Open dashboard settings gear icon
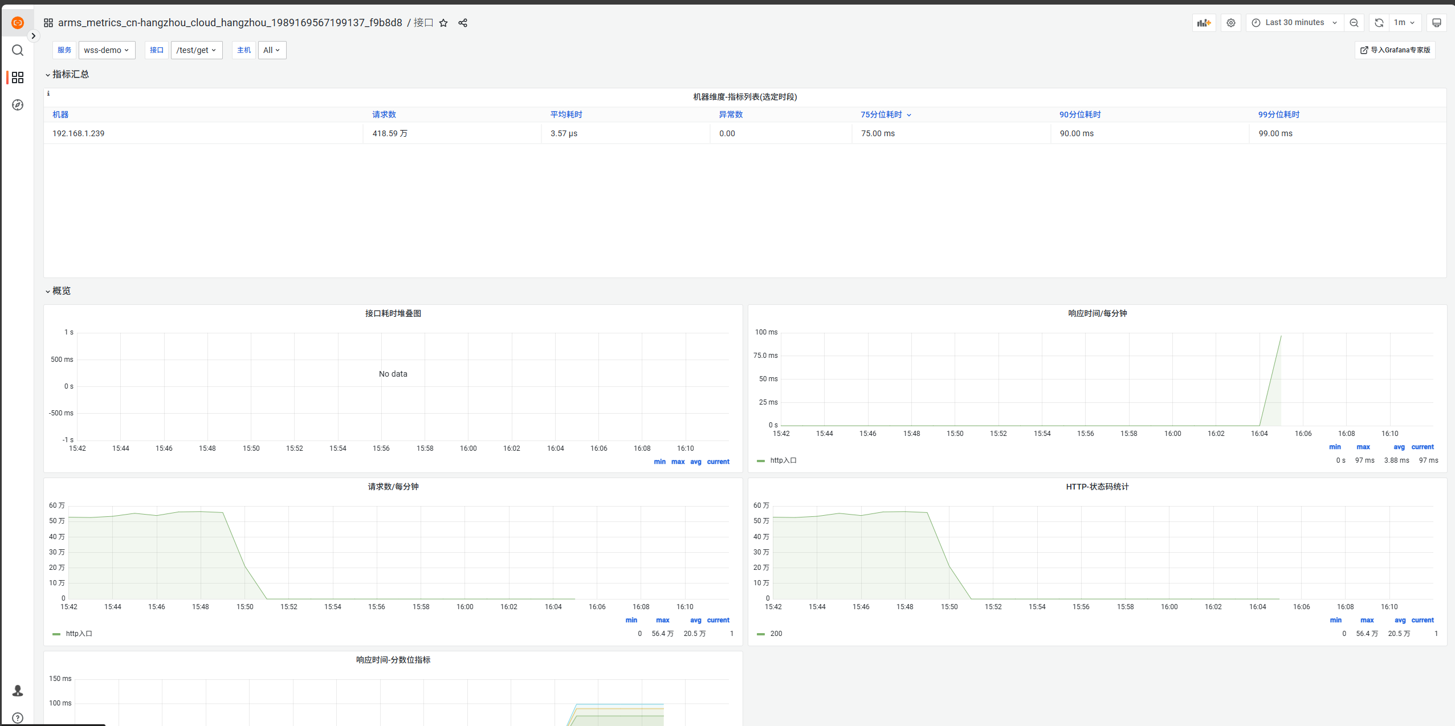This screenshot has width=1455, height=726. (1231, 23)
